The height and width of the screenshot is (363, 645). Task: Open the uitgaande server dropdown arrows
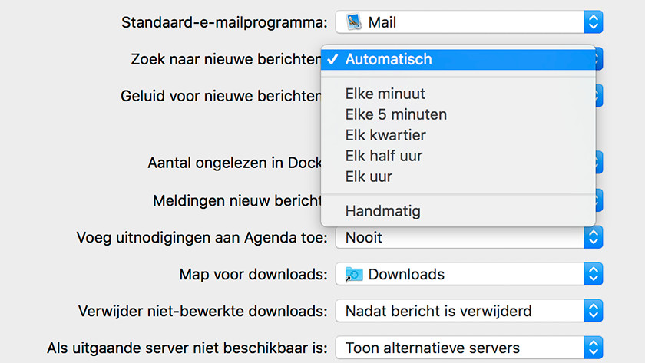(593, 348)
